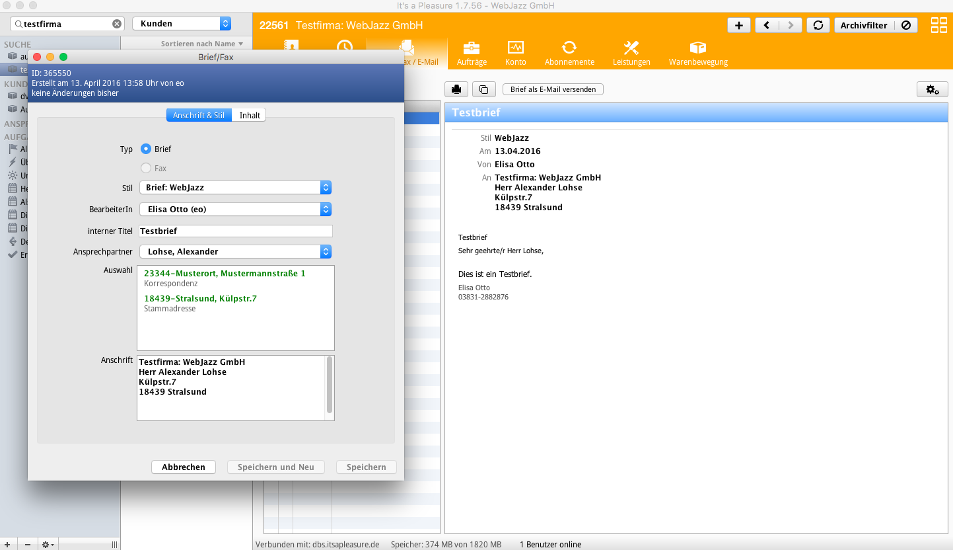The width and height of the screenshot is (953, 550).
Task: Select address 23344-Musterort, Mustermannstraße 1
Action: click(225, 274)
